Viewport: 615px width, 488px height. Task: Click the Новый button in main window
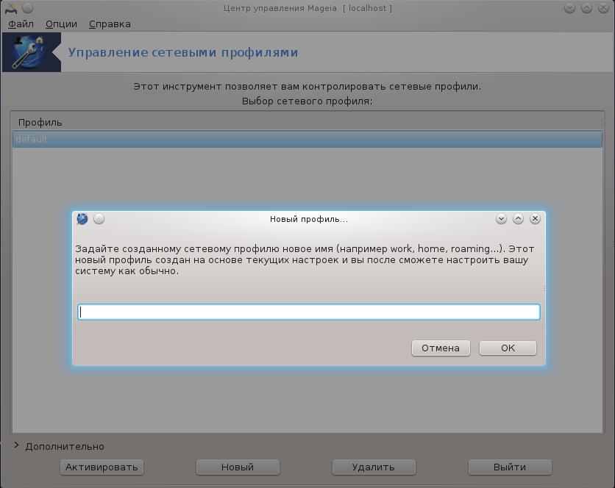238,467
